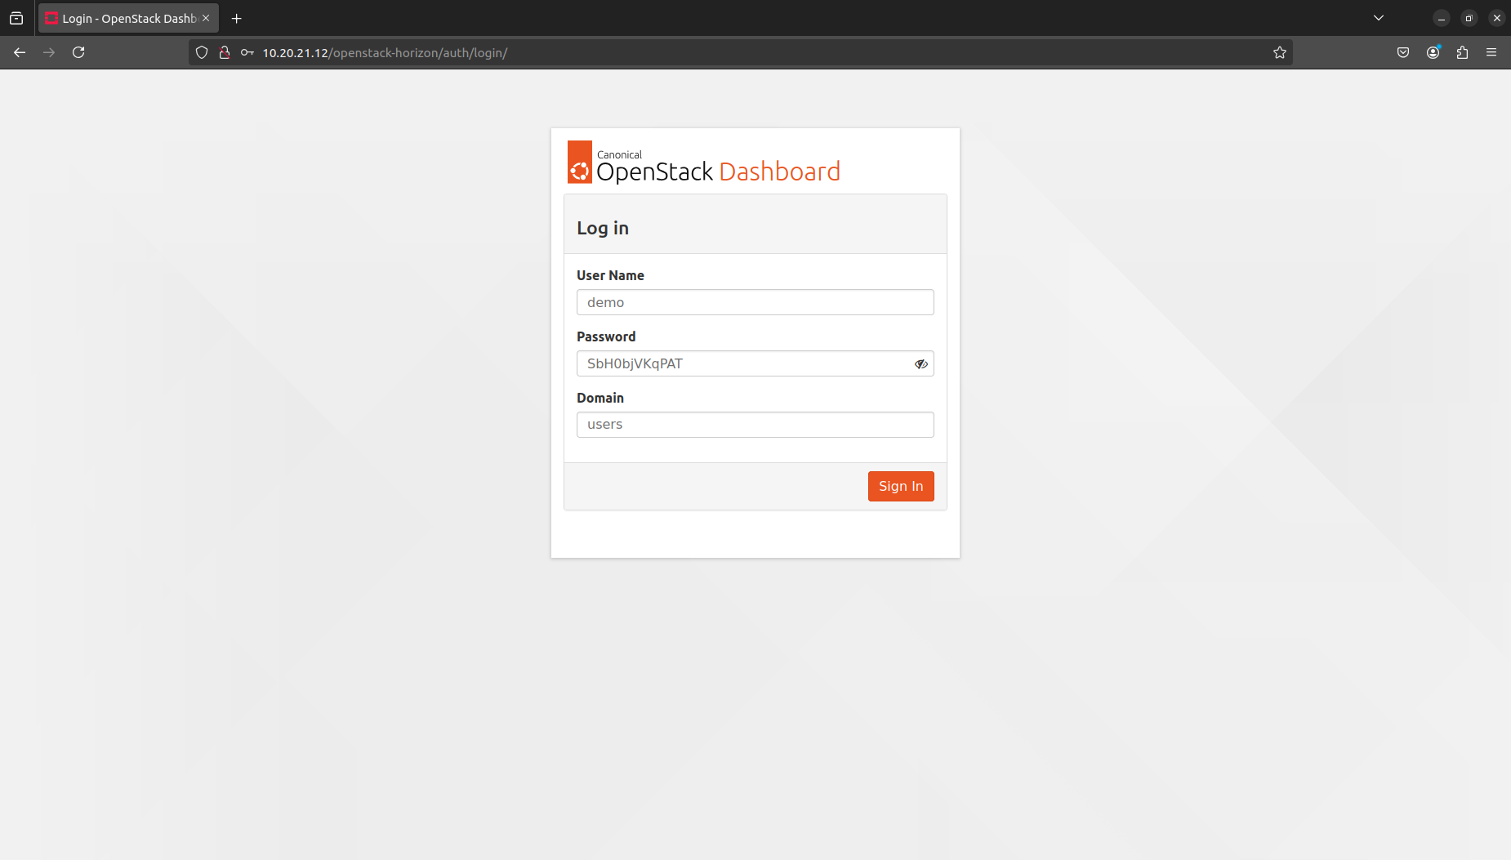Click the Sign In button
1511x860 pixels.
[x=901, y=486]
